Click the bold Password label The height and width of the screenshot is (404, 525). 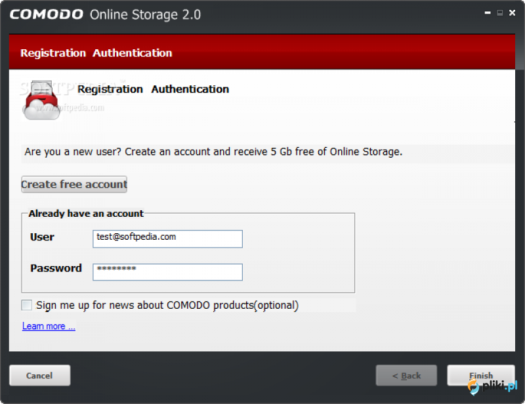(x=56, y=268)
